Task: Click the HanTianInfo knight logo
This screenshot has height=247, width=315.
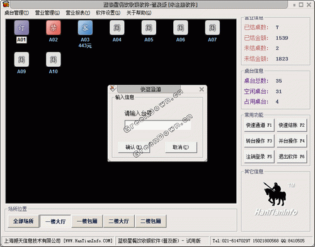Action: (x=276, y=198)
